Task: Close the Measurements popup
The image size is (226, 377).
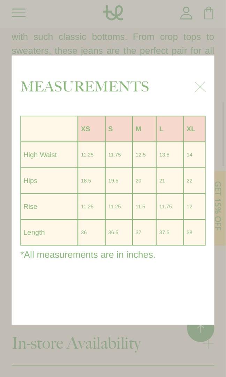Action: (x=200, y=87)
